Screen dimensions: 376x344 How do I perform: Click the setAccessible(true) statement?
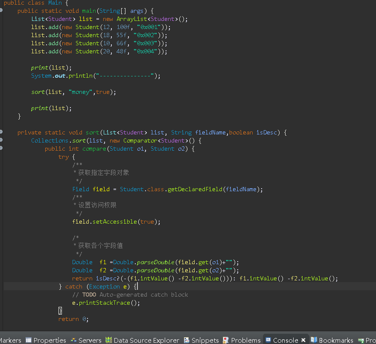click(116, 222)
